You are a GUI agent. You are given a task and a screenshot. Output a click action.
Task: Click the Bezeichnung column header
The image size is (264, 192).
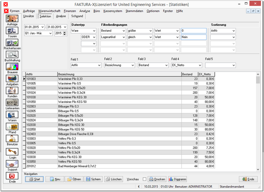119,74
